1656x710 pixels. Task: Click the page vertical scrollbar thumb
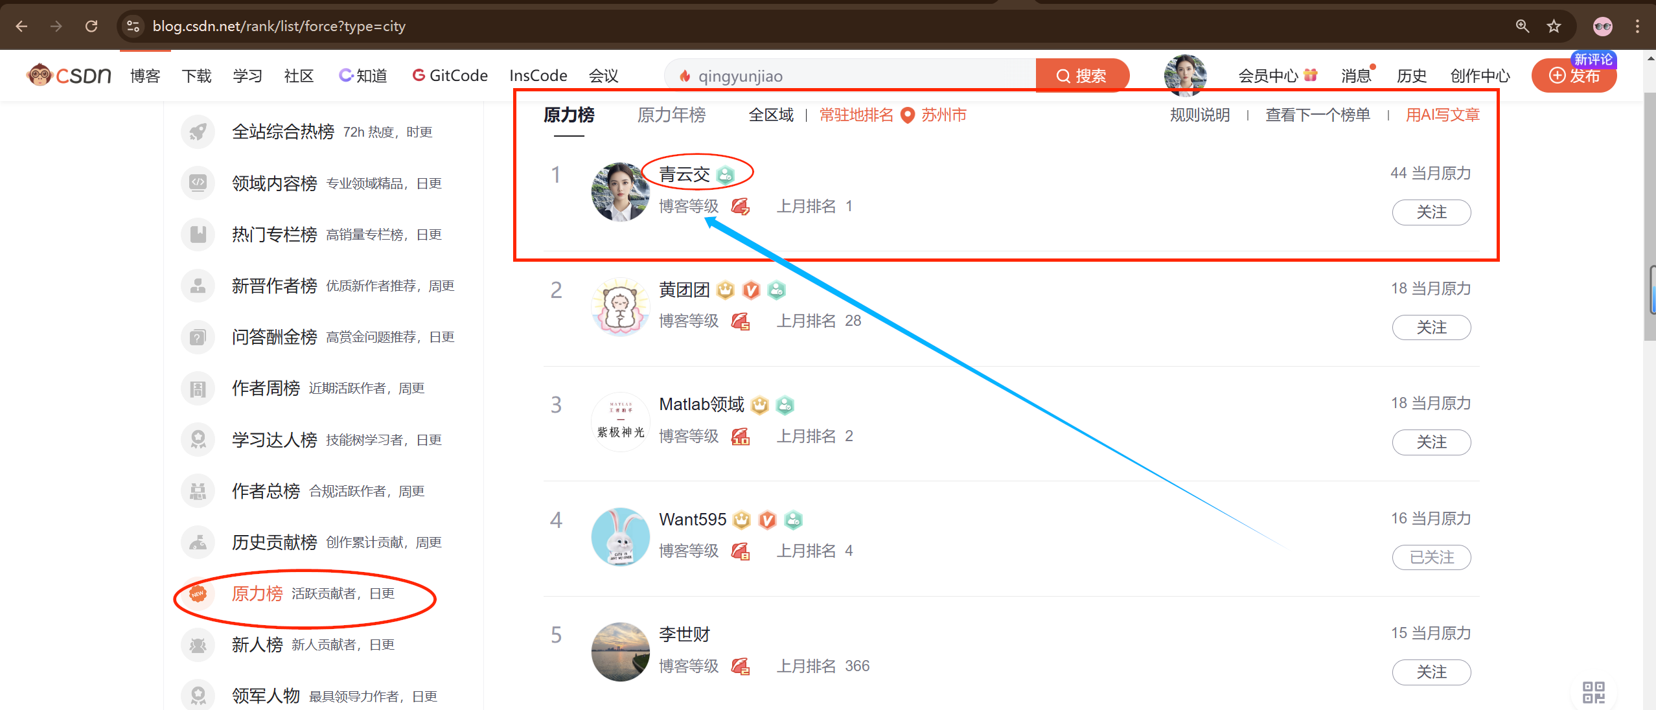click(1650, 217)
